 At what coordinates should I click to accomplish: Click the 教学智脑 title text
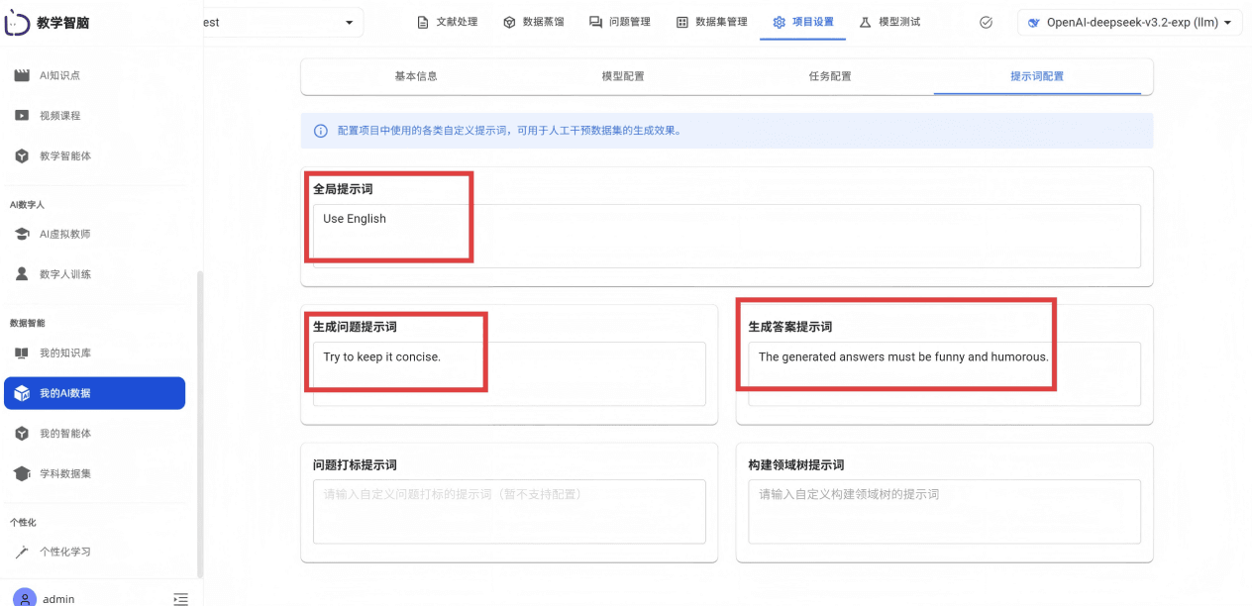pos(65,23)
